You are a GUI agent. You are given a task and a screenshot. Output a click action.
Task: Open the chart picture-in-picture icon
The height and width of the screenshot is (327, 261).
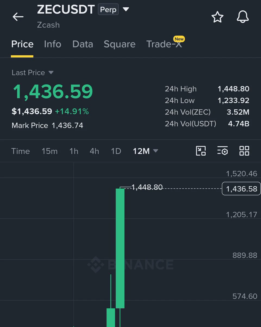(201, 151)
